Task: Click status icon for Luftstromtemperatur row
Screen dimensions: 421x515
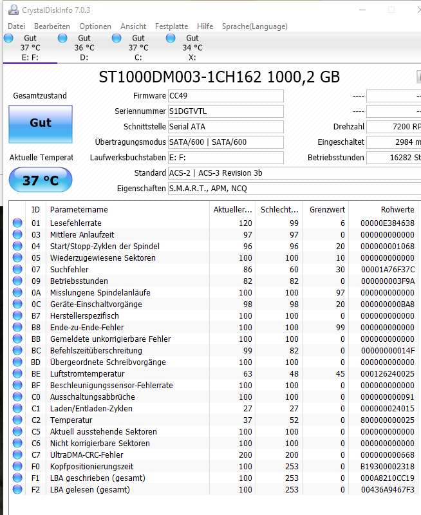Action: click(17, 373)
